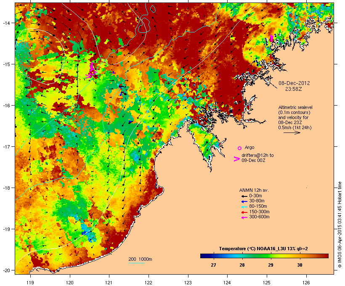345x286 pixels.
Task: Click the 'and velocity for' text line
Action: pyautogui.click(x=293, y=117)
